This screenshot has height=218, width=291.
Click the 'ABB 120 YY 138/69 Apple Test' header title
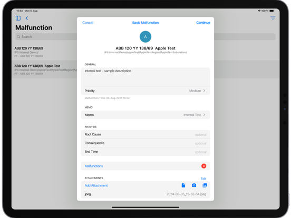[145, 48]
